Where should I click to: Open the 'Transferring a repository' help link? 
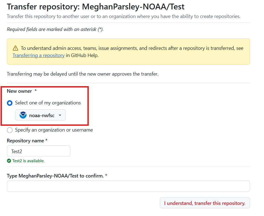click(39, 55)
